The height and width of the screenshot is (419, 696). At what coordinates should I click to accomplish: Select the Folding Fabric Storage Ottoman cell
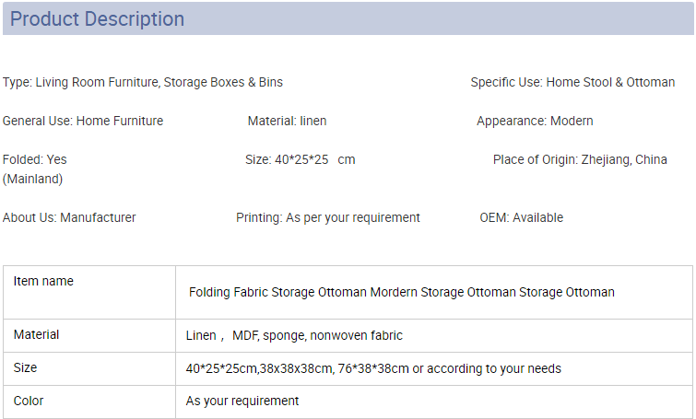pyautogui.click(x=434, y=293)
